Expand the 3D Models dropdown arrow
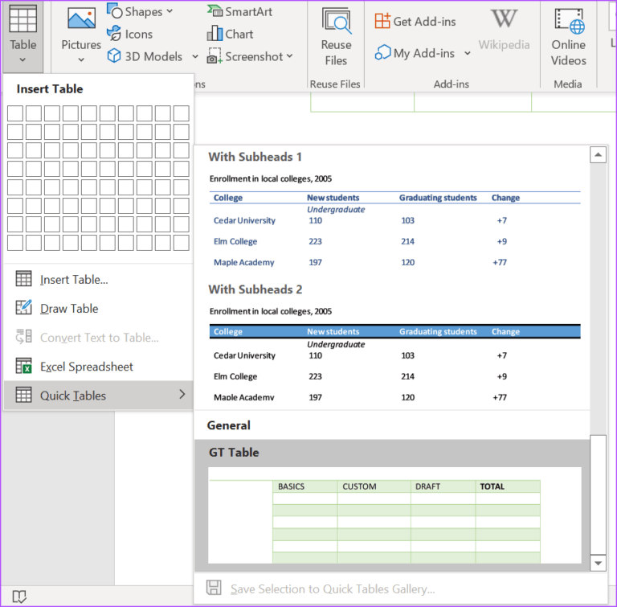Viewport: 617px width, 607px height. point(195,56)
